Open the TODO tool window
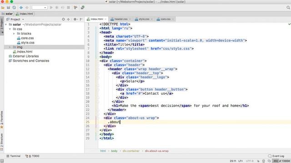 tap(32, 156)
